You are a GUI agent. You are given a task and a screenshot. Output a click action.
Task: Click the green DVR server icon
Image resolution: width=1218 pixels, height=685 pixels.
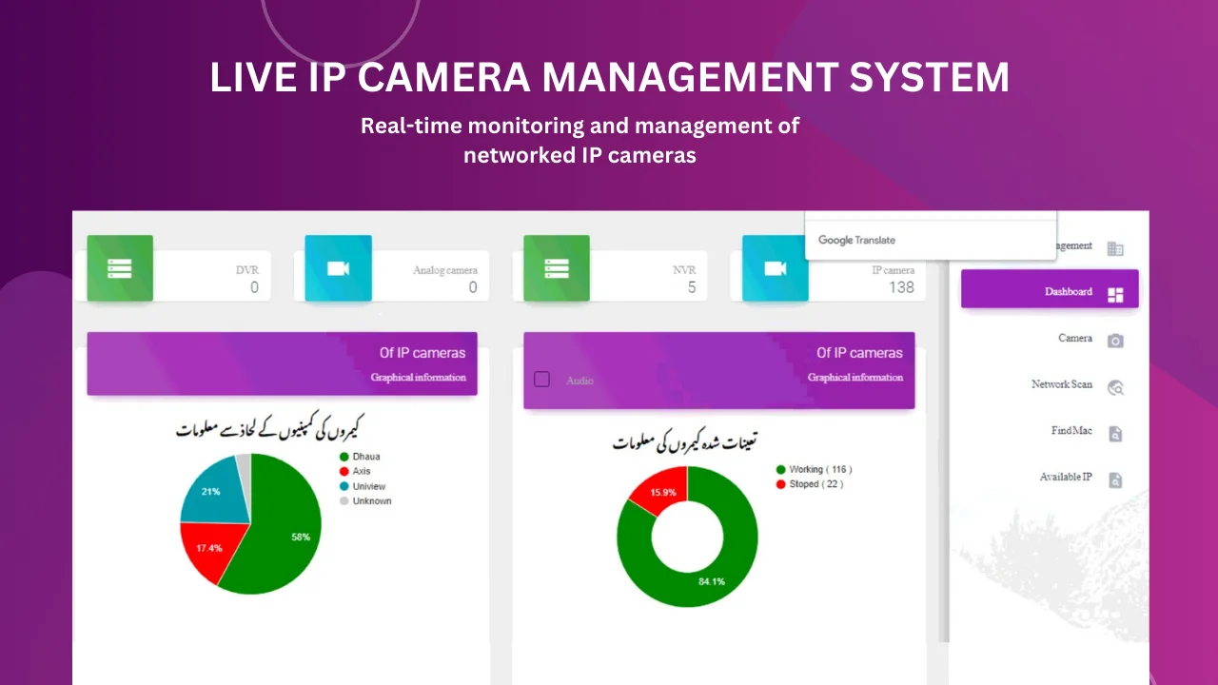click(120, 268)
